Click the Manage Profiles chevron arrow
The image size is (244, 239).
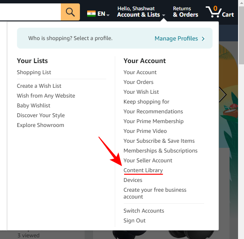coord(203,39)
